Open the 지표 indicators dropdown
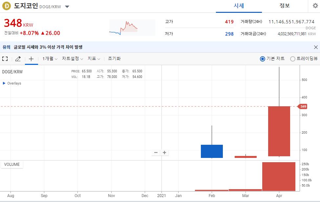This screenshot has height=202, width=320. (94, 59)
